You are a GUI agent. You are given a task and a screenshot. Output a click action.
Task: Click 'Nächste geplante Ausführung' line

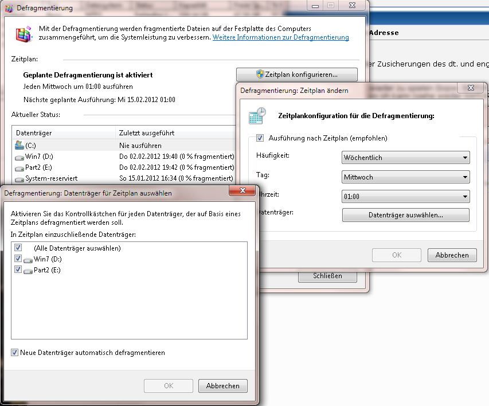coord(99,100)
